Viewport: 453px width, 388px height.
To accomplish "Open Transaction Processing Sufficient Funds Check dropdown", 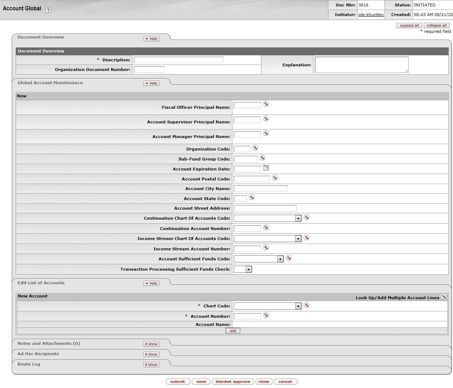I will tap(243, 269).
